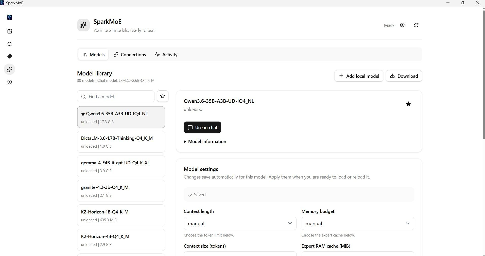Switch to the Activity tab
Image resolution: width=485 pixels, height=256 pixels.
tap(166, 54)
